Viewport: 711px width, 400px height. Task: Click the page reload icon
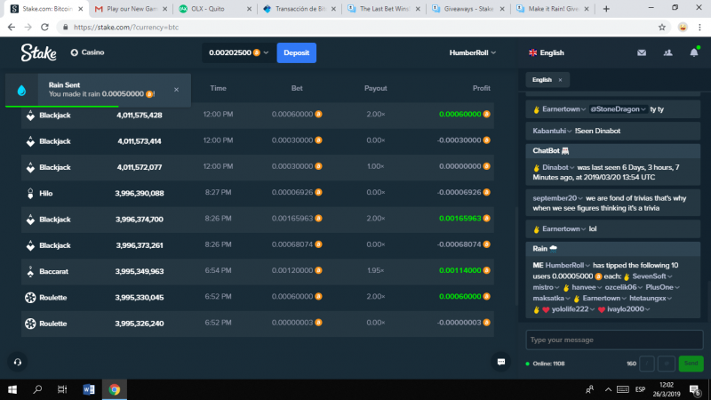[45, 28]
